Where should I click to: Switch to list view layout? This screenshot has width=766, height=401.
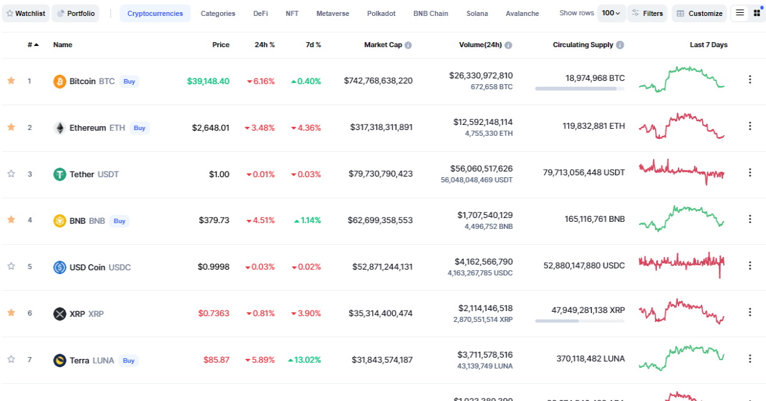pyautogui.click(x=740, y=13)
